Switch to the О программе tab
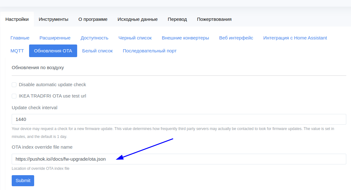 pos(93,19)
